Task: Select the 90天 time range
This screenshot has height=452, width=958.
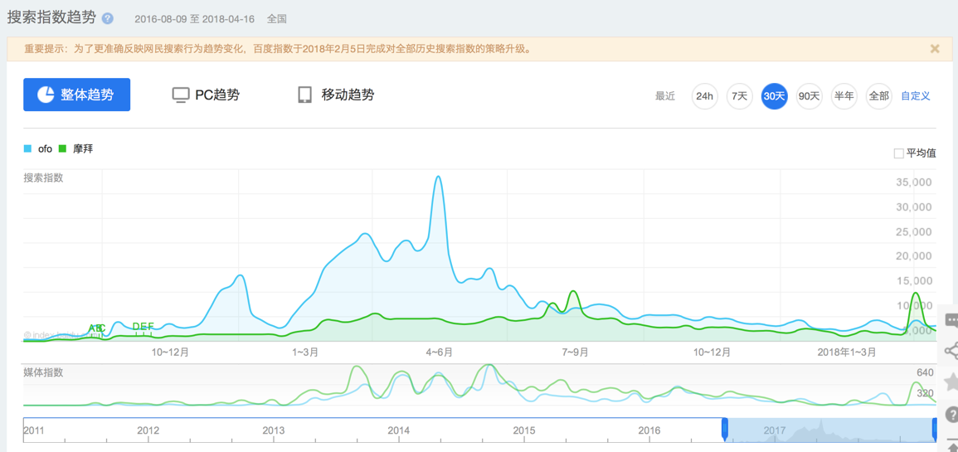Action: pyautogui.click(x=809, y=96)
